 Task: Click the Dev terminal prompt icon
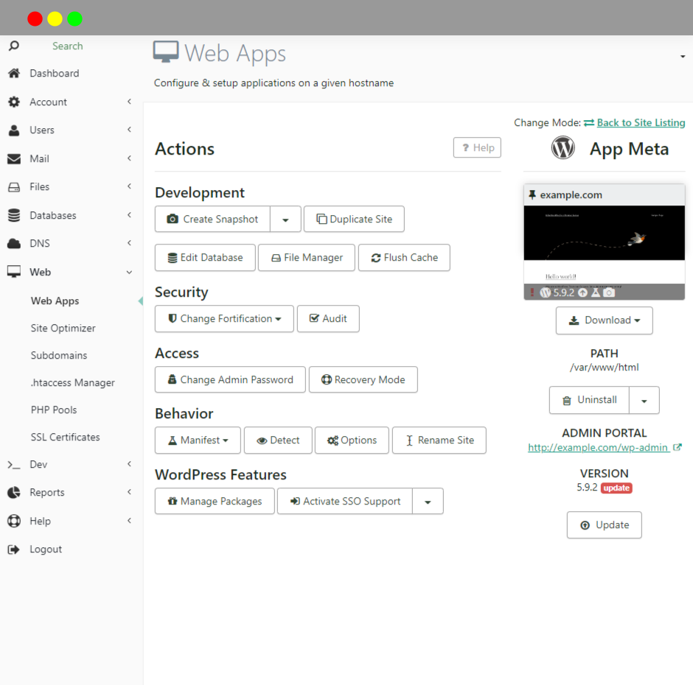click(x=14, y=465)
